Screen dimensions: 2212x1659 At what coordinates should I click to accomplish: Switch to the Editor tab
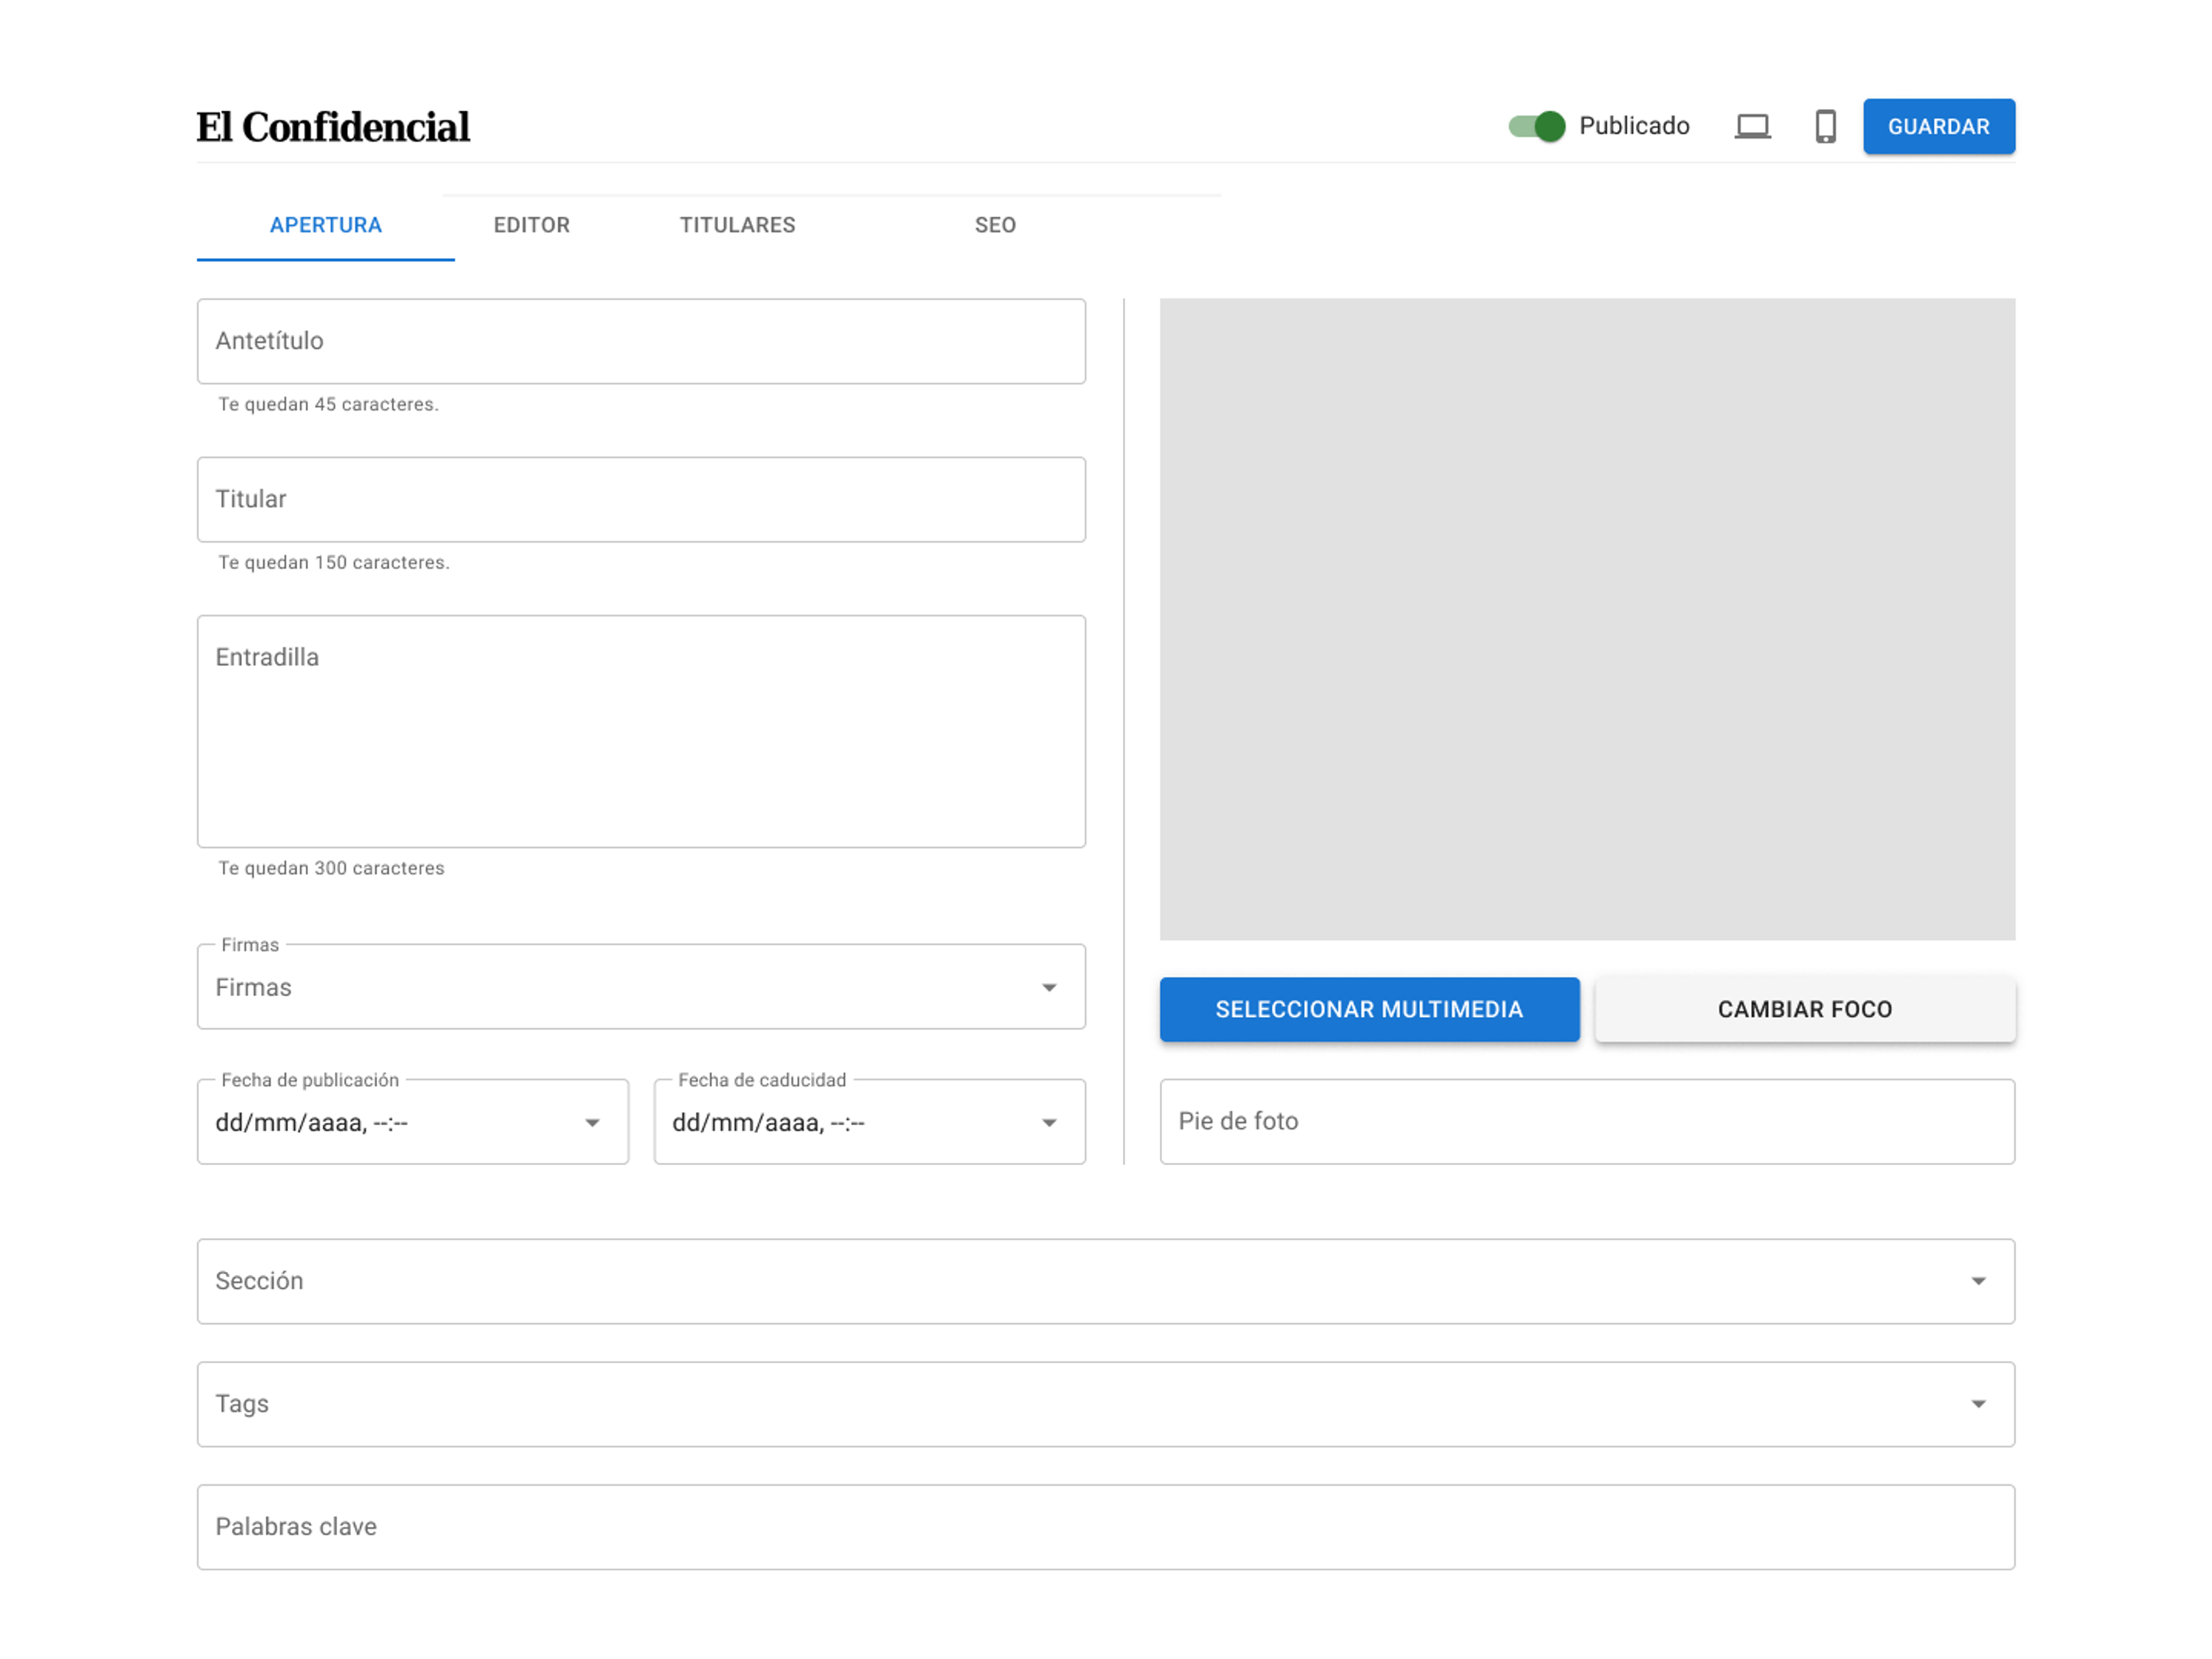click(531, 225)
